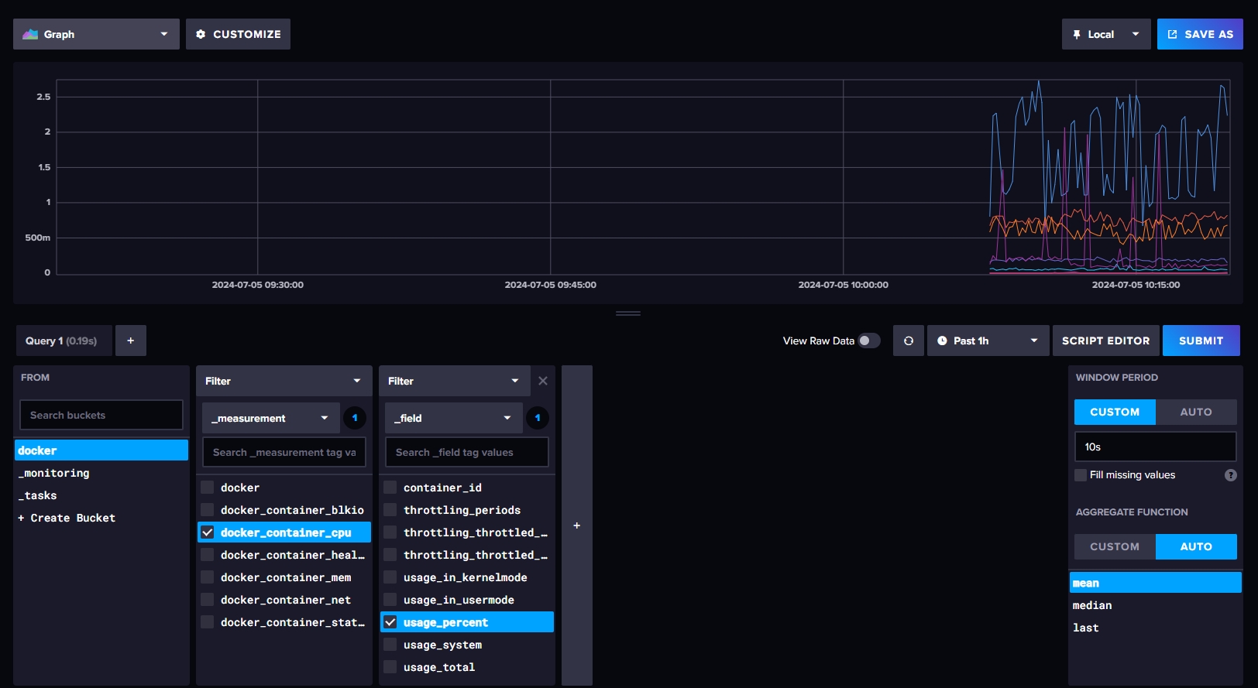Switch aggregate function to Custom
The height and width of the screenshot is (688, 1258).
coord(1115,546)
